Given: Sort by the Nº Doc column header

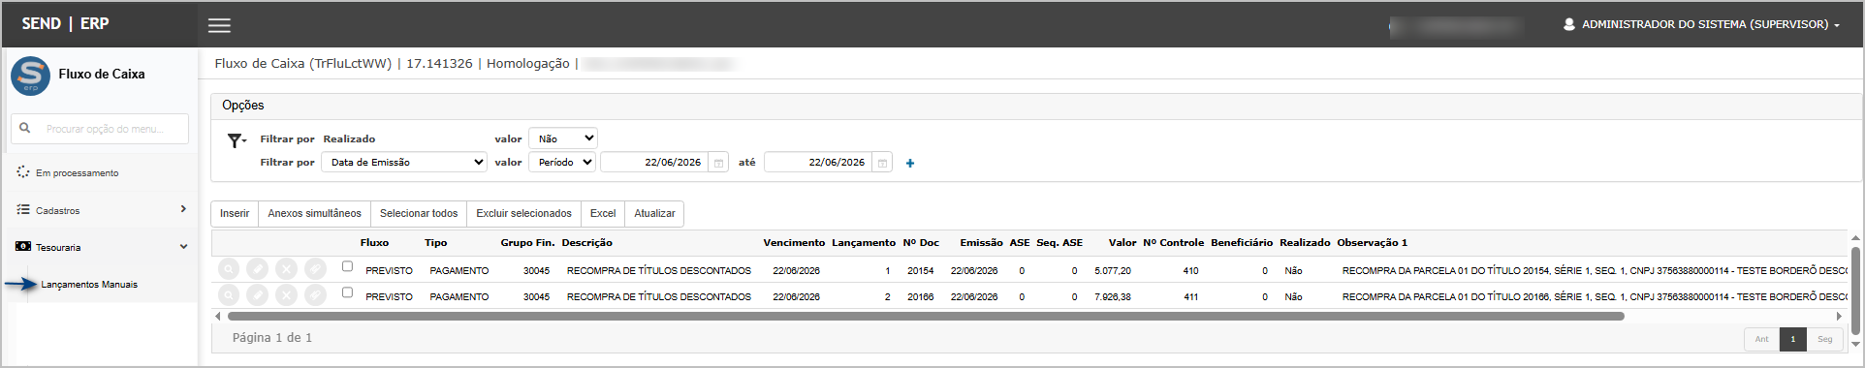Looking at the screenshot, I should 921,242.
